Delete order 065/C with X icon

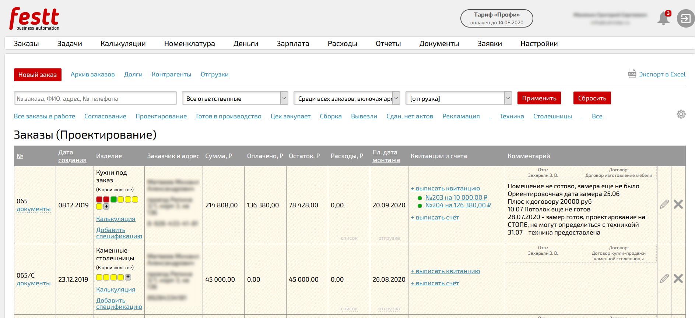678,279
